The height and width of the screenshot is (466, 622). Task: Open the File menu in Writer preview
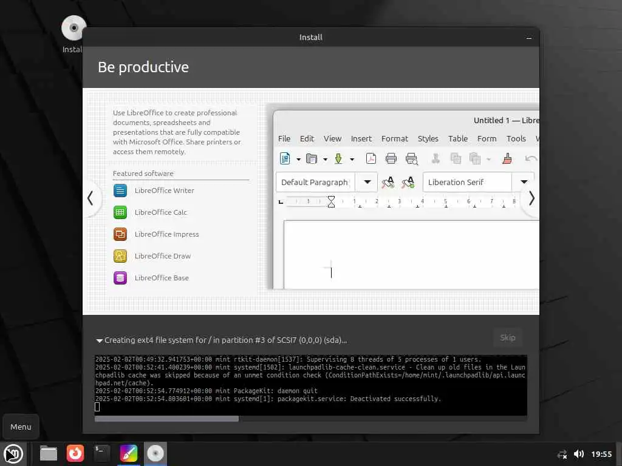[x=284, y=139]
